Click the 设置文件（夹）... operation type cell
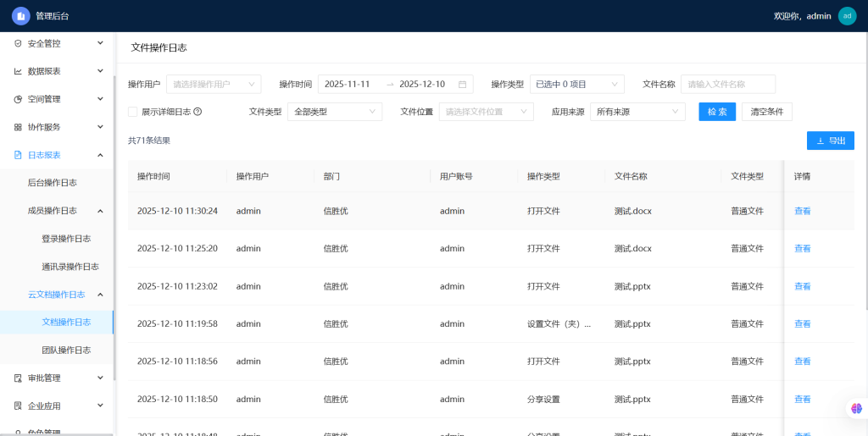The height and width of the screenshot is (436, 868). tap(559, 323)
